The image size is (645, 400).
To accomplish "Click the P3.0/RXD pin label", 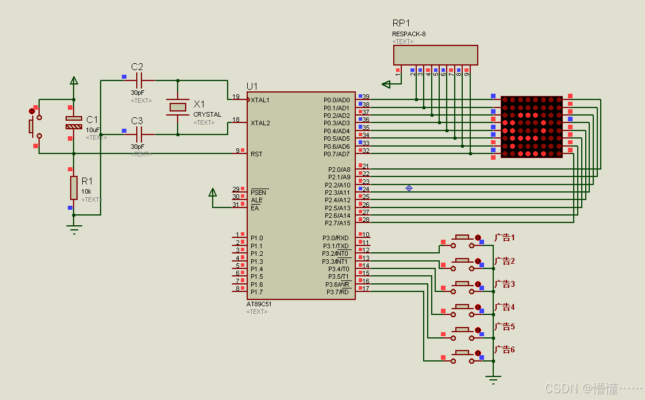I will point(336,238).
